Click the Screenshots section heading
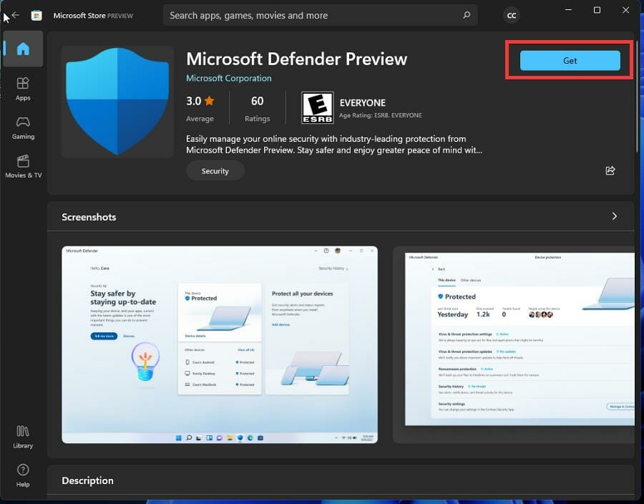The height and width of the screenshot is (504, 644). pos(89,217)
